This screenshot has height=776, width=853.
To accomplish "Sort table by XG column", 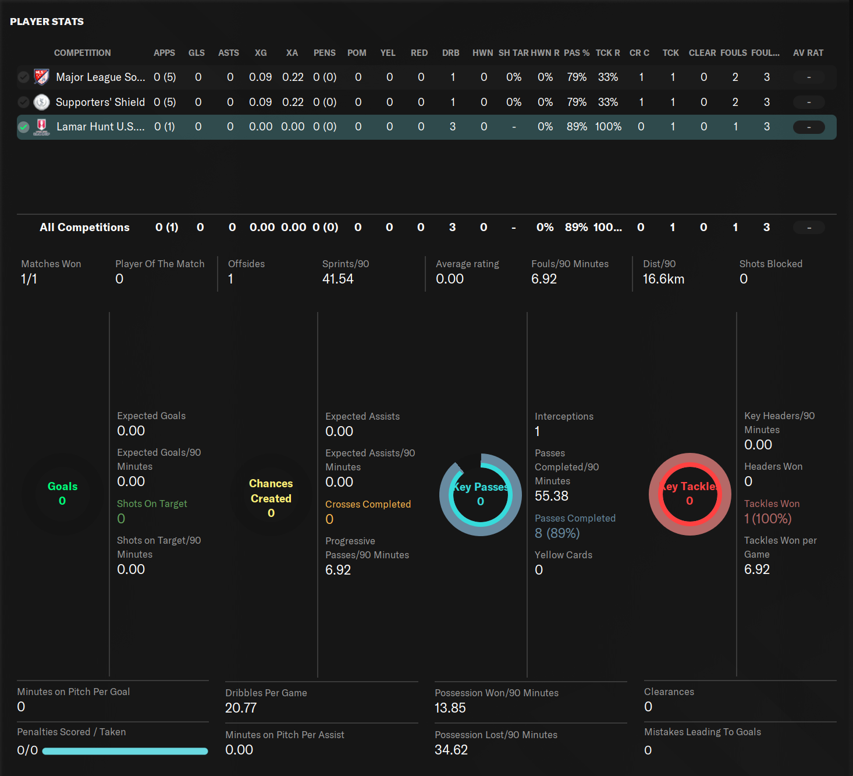I will pos(261,53).
